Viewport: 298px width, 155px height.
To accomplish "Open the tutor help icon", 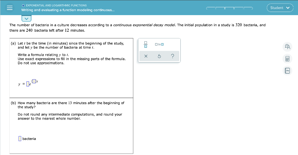I will (287, 47).
